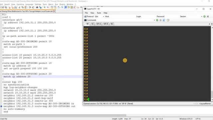This screenshot has width=213, height=120.
Task: Open the Language menu in Notepad++
Action: 29,4
